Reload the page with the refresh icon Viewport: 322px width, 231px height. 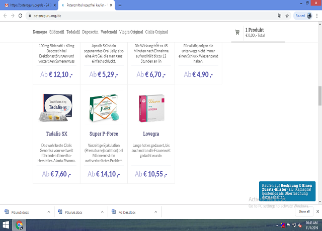point(21,16)
